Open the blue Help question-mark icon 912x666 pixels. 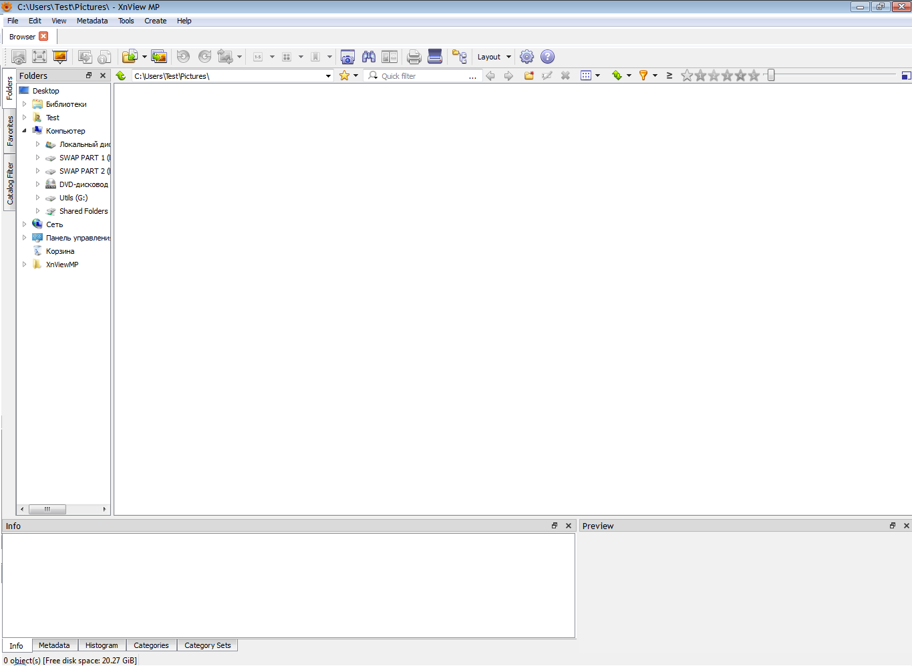548,57
